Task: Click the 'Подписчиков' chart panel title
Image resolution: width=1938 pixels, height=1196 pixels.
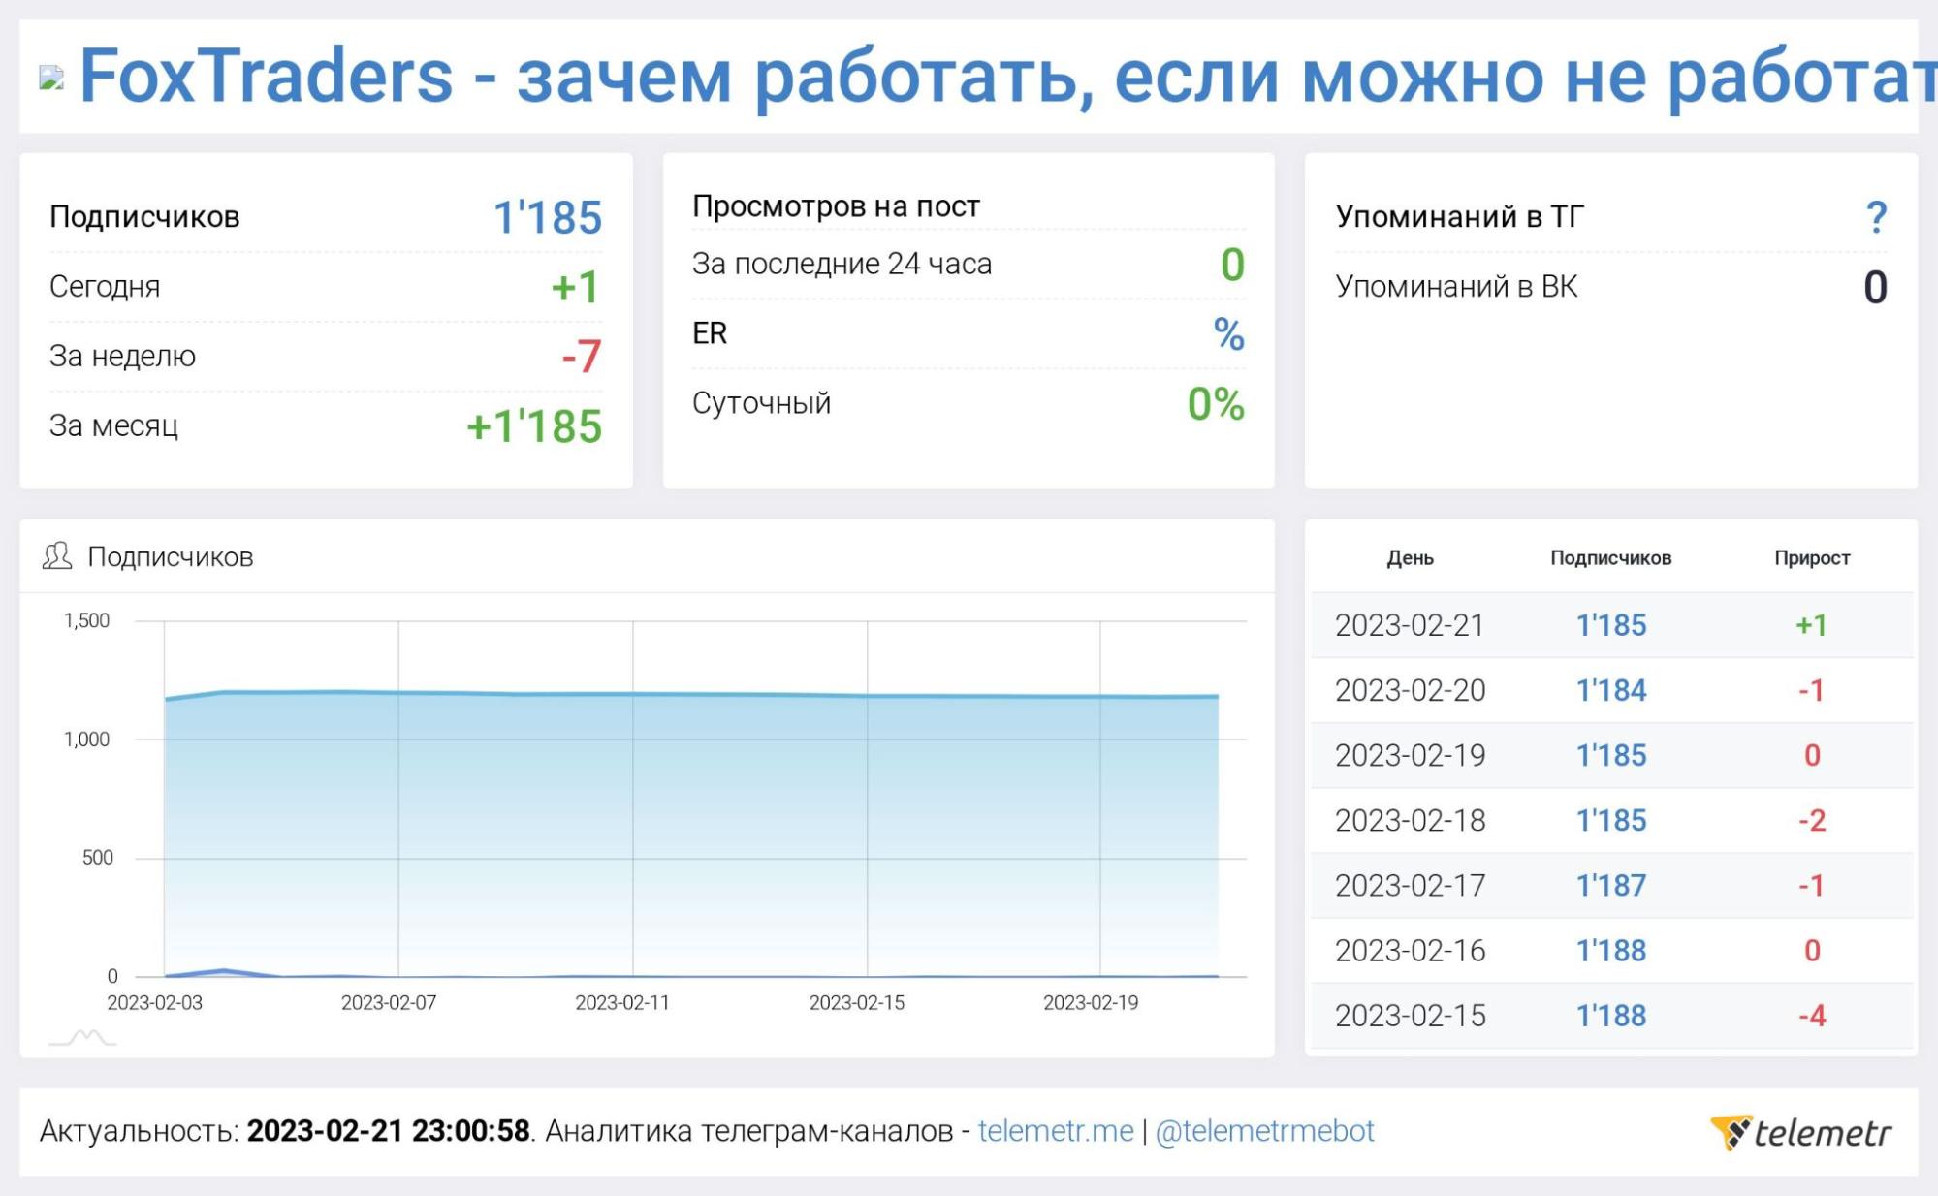Action: click(171, 557)
